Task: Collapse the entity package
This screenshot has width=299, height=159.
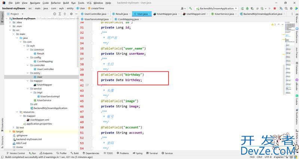Action: [x=28, y=73]
